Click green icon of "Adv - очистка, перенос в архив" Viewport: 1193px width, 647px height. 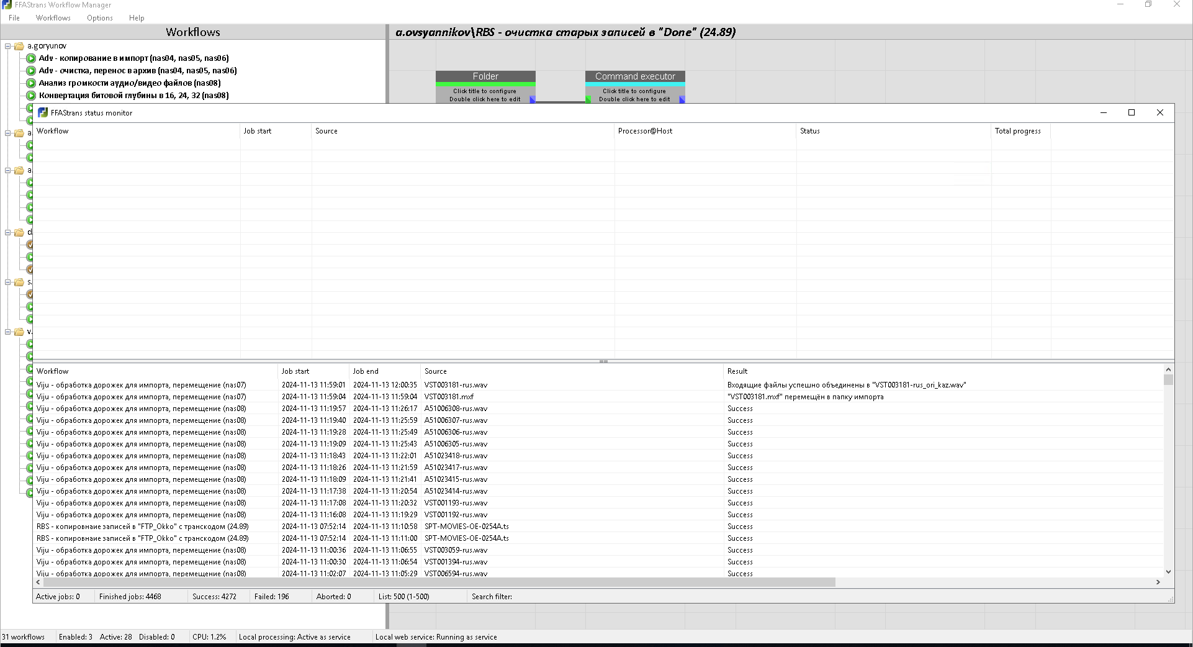coord(31,71)
